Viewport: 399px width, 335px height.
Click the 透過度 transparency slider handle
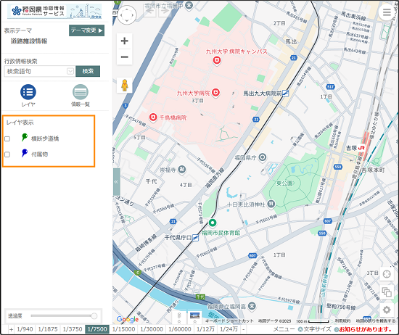point(94,316)
